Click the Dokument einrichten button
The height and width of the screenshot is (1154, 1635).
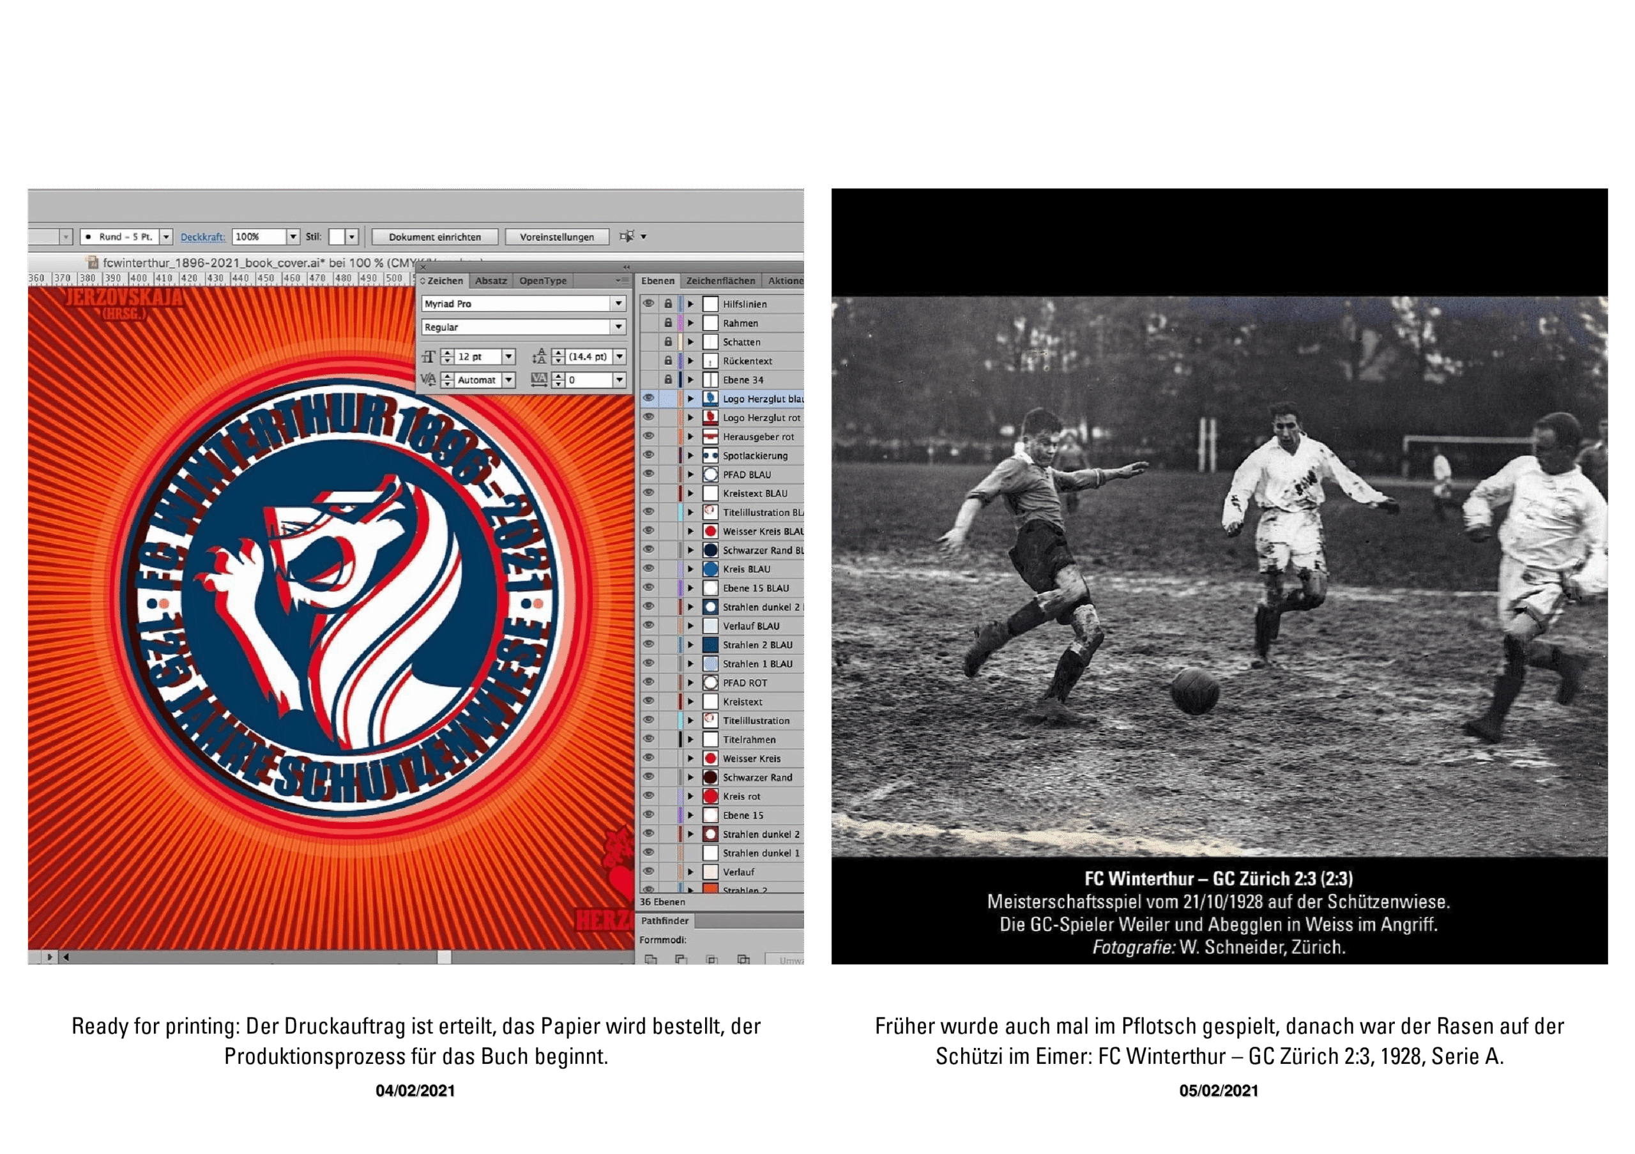point(434,237)
